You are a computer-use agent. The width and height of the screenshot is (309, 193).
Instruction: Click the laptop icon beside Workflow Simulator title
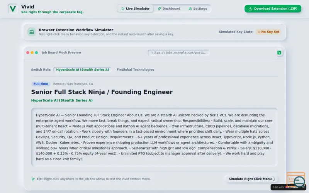tap(32, 32)
